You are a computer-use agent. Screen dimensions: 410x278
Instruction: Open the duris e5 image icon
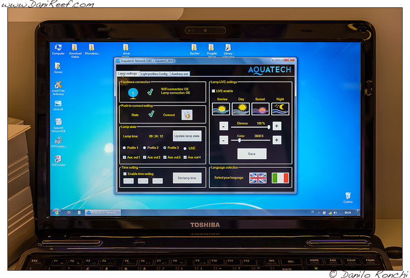tap(58, 105)
